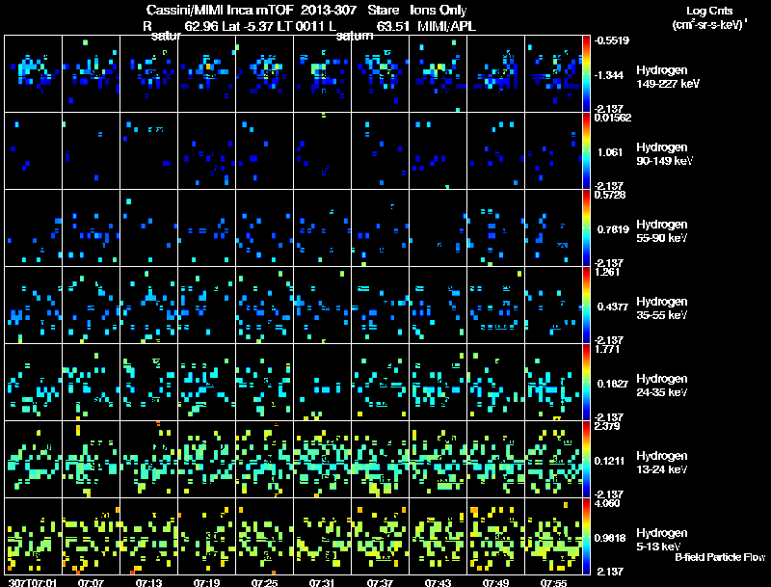771x587 pixels.
Task: Click the L-shell value '63.51'
Action: coord(392,27)
